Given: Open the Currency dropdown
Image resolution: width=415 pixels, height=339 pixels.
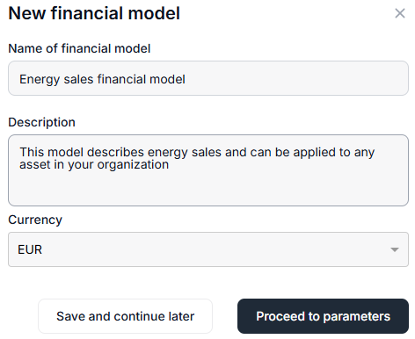Looking at the screenshot, I should [x=208, y=249].
